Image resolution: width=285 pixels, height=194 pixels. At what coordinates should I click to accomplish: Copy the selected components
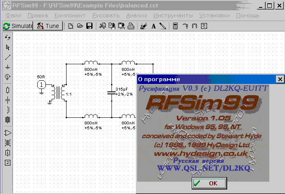coord(112,26)
